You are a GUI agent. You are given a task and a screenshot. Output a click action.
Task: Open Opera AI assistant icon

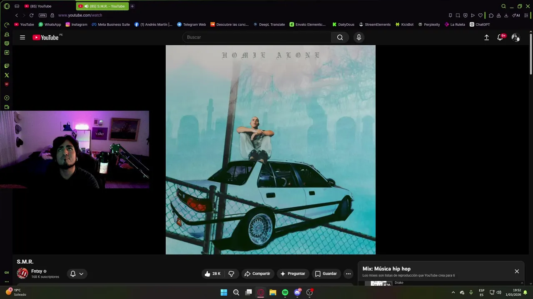coord(516,15)
